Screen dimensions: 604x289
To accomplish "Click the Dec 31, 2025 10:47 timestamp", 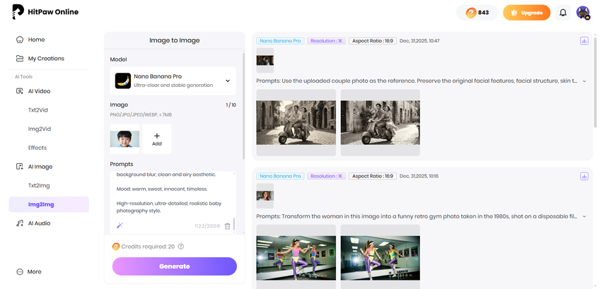I will tap(419, 41).
